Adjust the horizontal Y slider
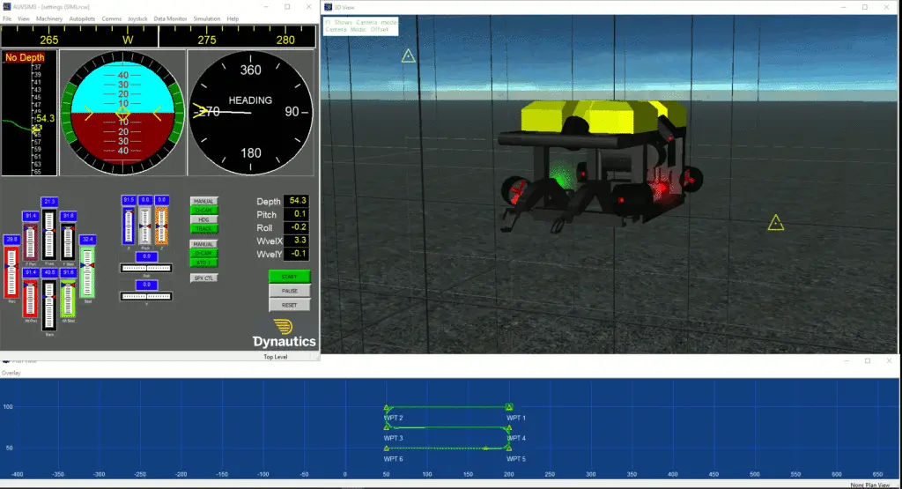This screenshot has height=489, width=902. 146,296
